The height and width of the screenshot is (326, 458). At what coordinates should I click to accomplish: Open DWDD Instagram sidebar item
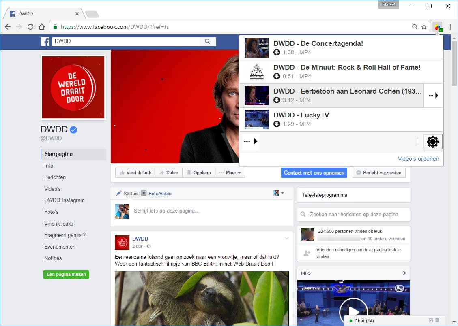click(64, 200)
